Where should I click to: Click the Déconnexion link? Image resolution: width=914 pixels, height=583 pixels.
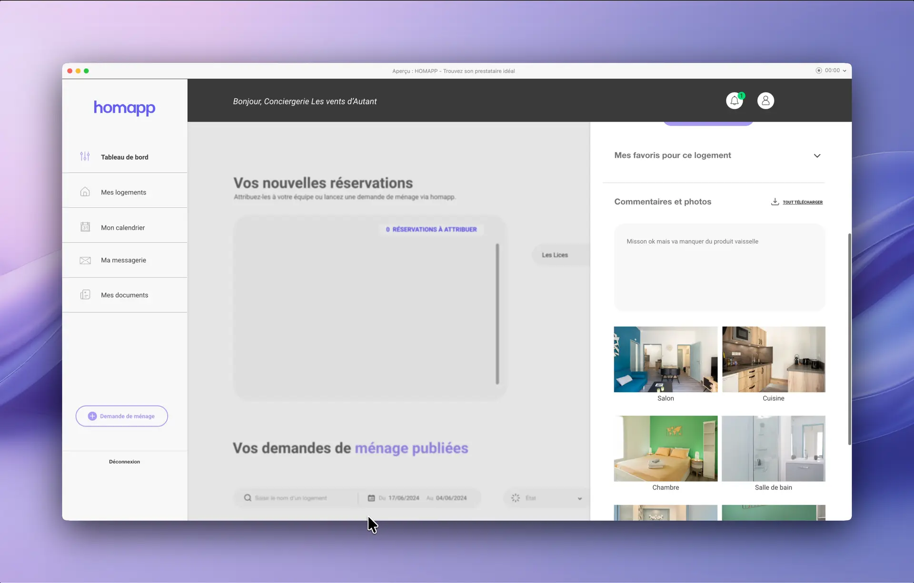tap(124, 462)
